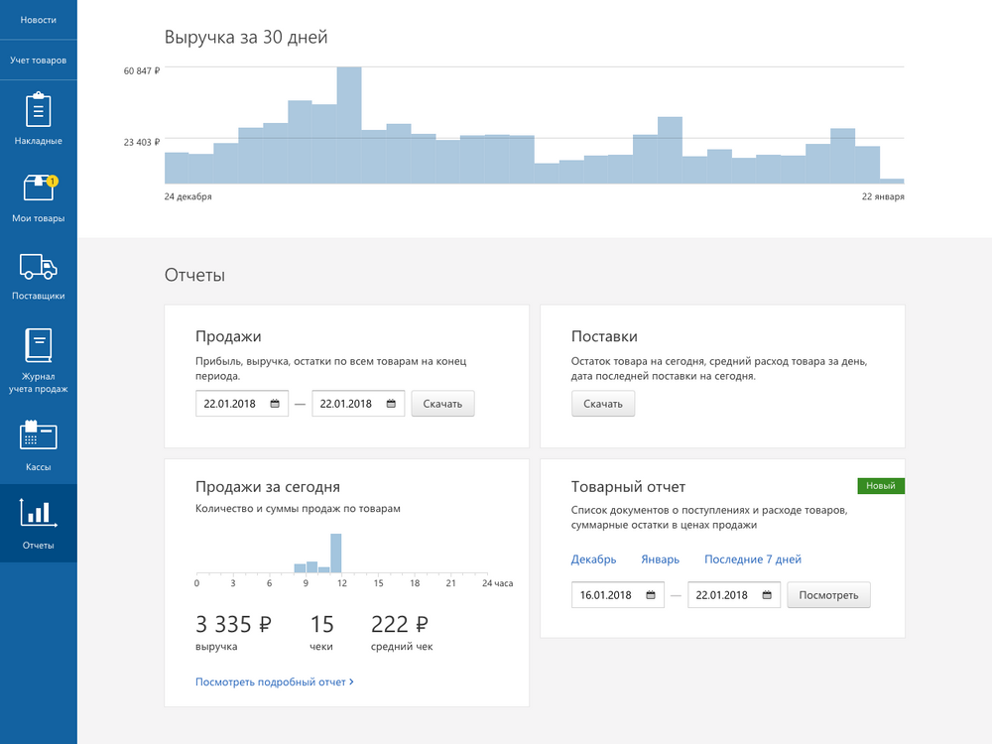Click the Продажи start date field 22.01.2018
Viewport: 992px width, 744px height.
[x=242, y=404]
